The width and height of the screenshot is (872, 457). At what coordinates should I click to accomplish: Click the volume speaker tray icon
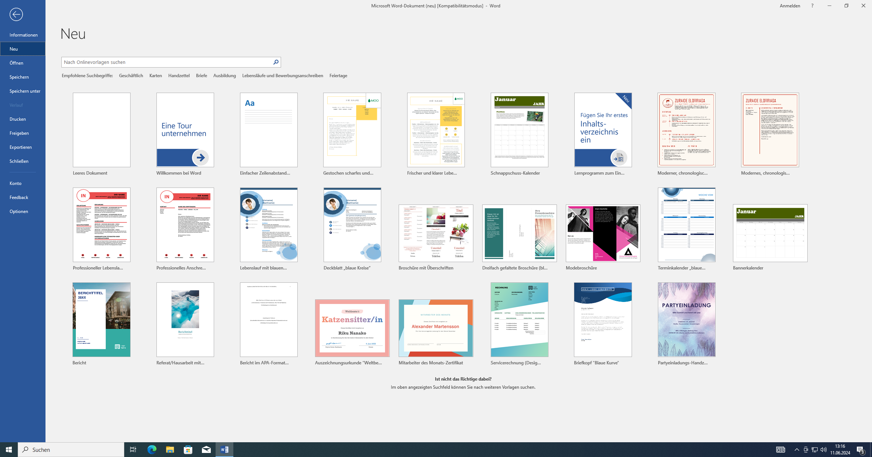tap(823, 449)
